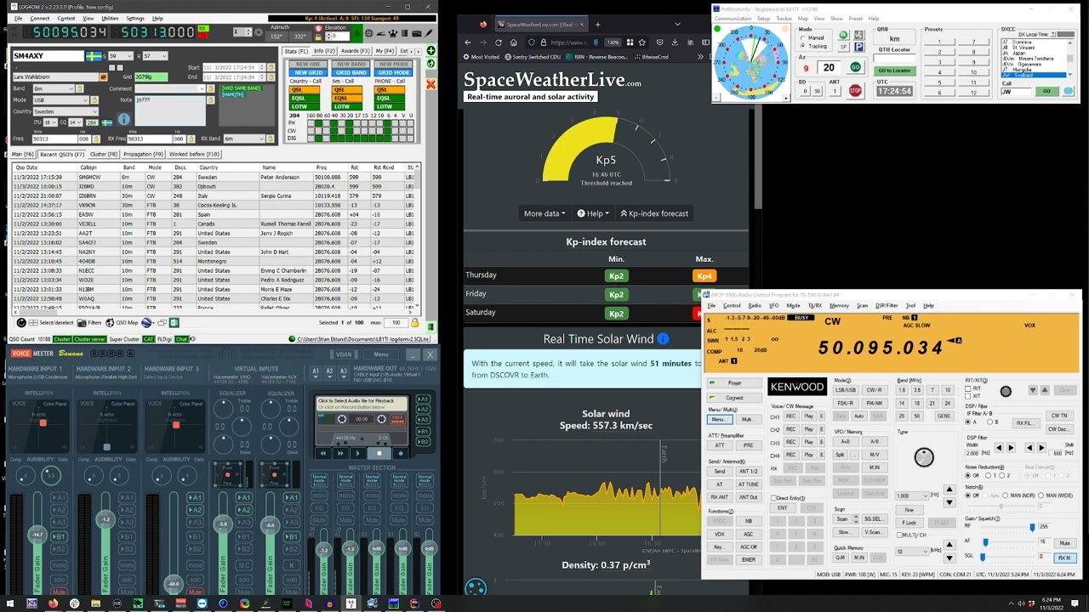This screenshot has height=612, width=1089.
Task: Check the MULTI/CH checkbox in ARCP-590G
Action: coord(900,535)
